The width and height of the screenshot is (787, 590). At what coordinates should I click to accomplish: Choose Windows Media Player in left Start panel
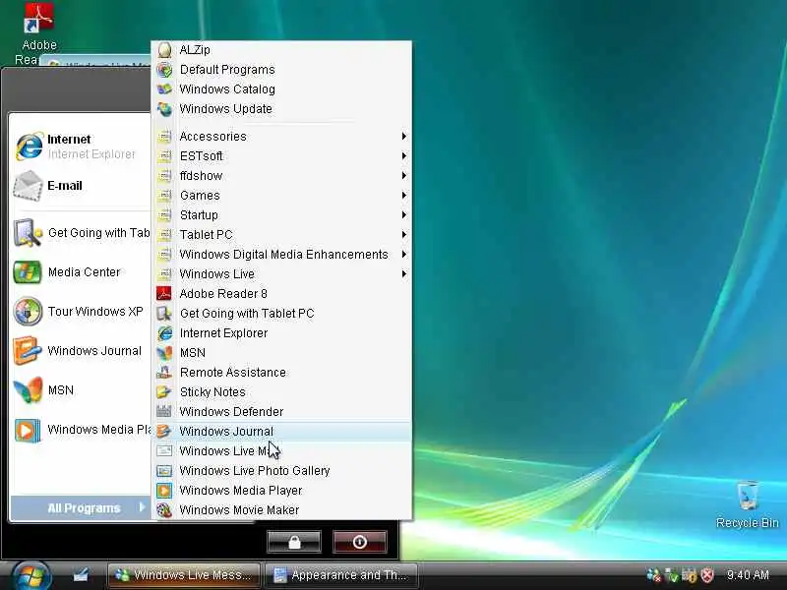82,430
